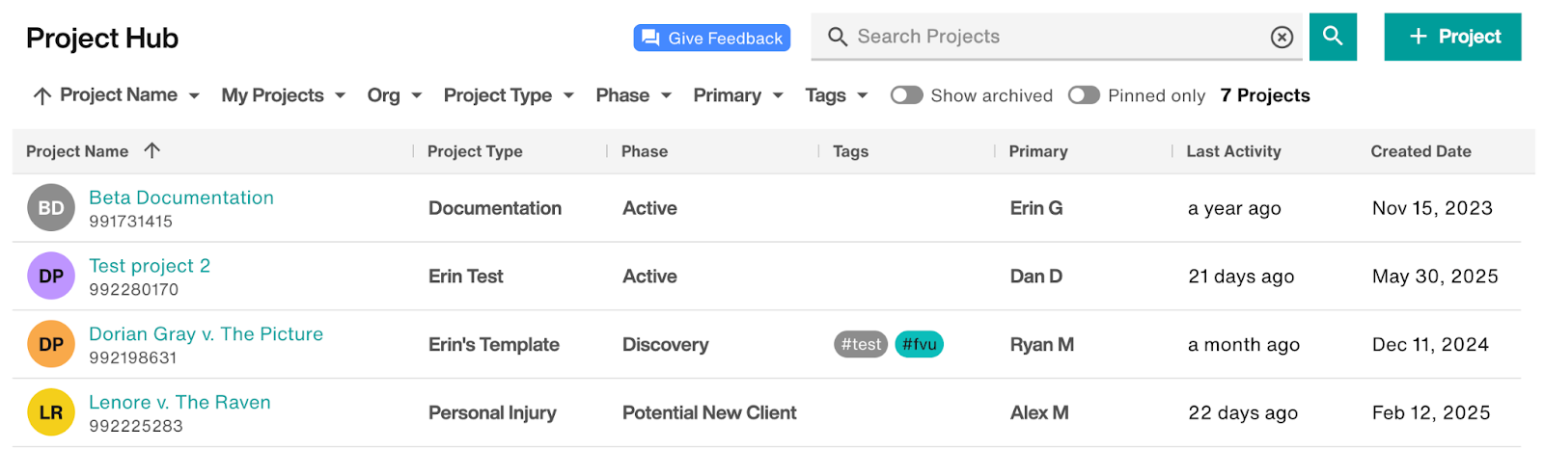1544x449 pixels.
Task: Expand the Project Type filter dropdown
Action: (x=509, y=95)
